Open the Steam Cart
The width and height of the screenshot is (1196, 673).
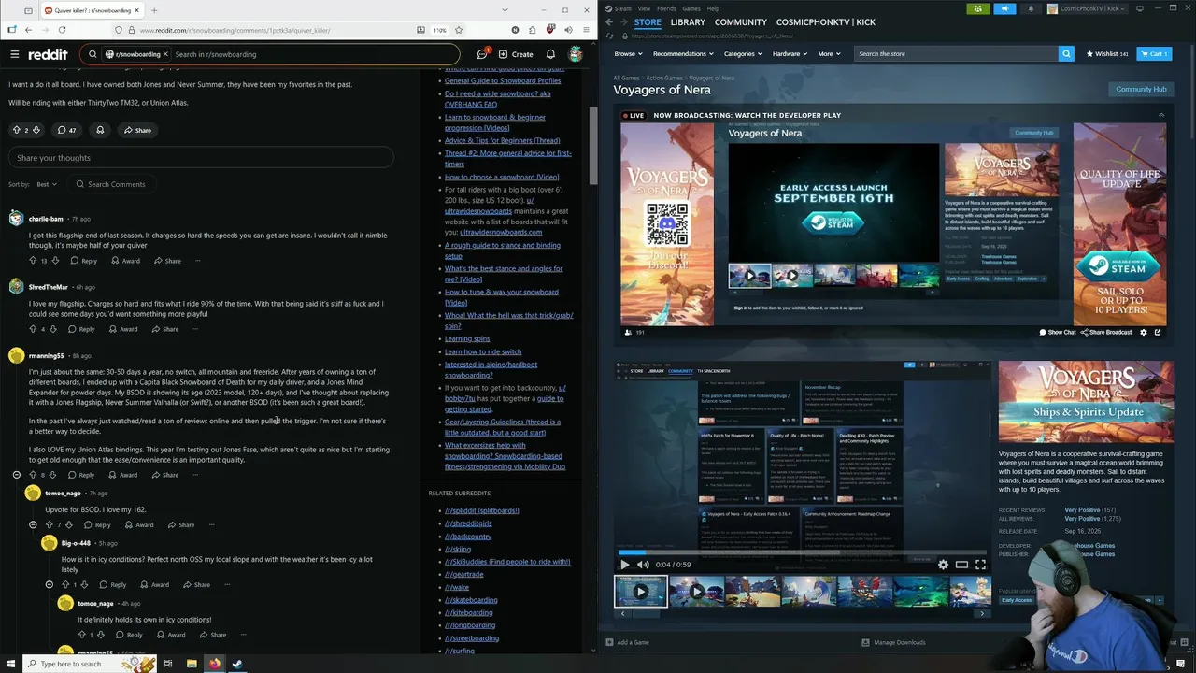pos(1154,54)
